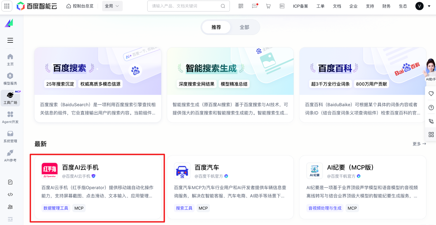Open Agent开发 in the sidebar

coord(10,117)
